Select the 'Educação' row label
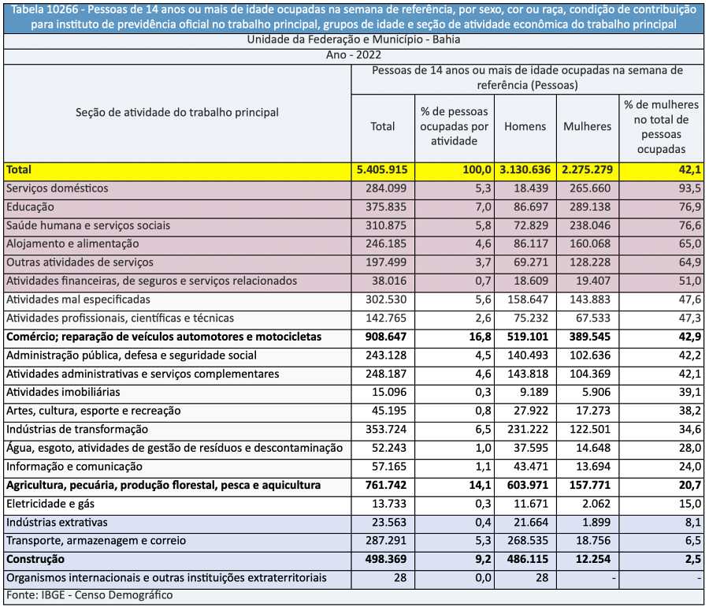The height and width of the screenshot is (611, 709). click(30, 207)
